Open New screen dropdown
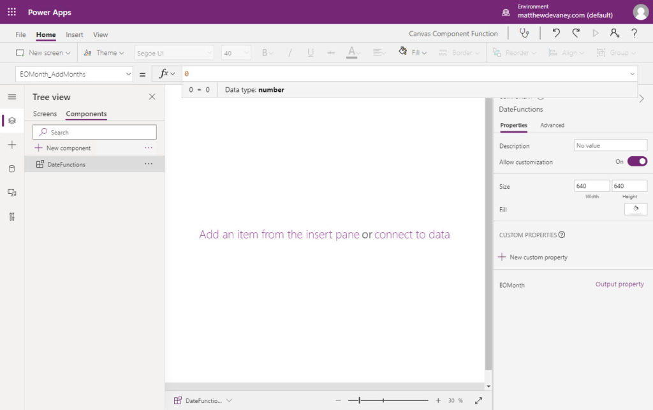653x410 pixels. [x=43, y=53]
